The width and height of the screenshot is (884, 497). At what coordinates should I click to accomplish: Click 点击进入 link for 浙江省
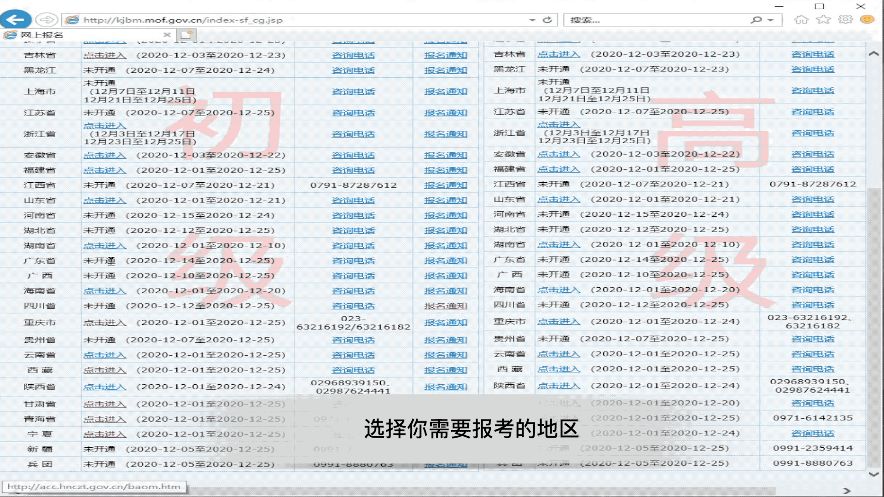pos(105,125)
